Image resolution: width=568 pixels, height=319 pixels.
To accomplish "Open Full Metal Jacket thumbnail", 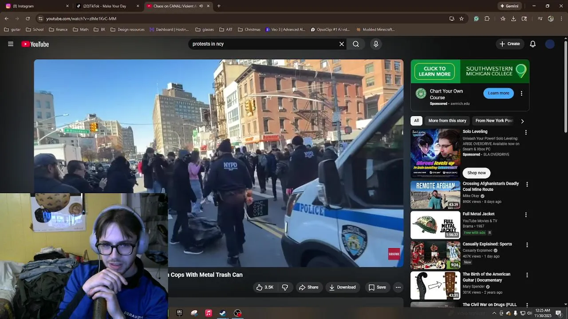I will 435,225.
